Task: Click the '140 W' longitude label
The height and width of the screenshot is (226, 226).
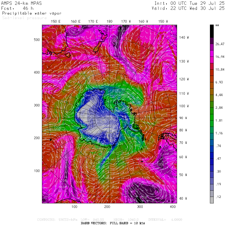Action: (184, 37)
